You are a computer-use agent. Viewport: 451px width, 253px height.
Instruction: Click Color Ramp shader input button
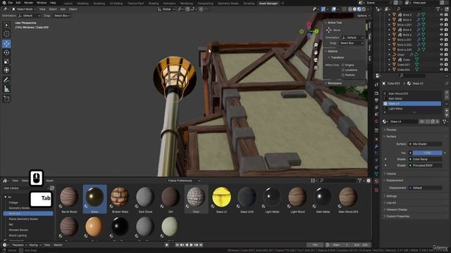pos(425,160)
